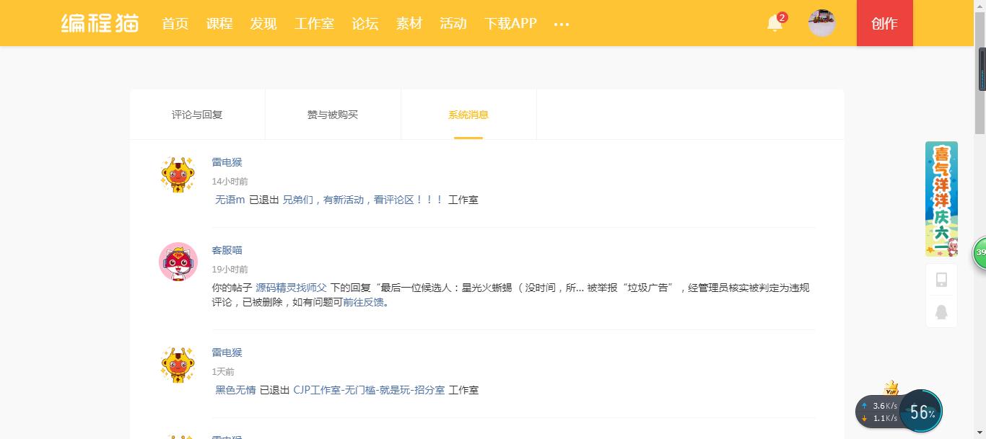Open the more menu ellipsis
This screenshot has width=986, height=439.
pos(562,24)
